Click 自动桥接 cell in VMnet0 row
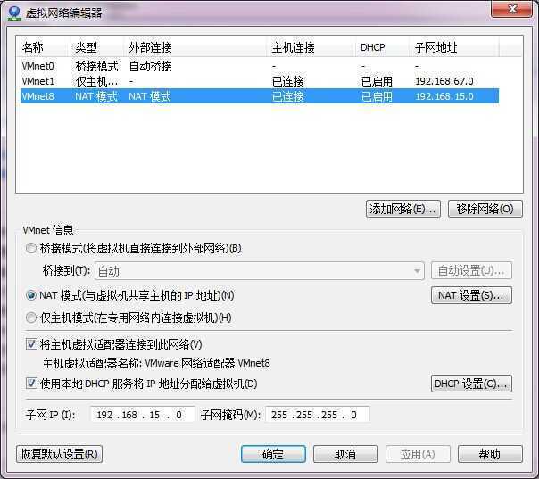The image size is (539, 479). click(x=150, y=66)
